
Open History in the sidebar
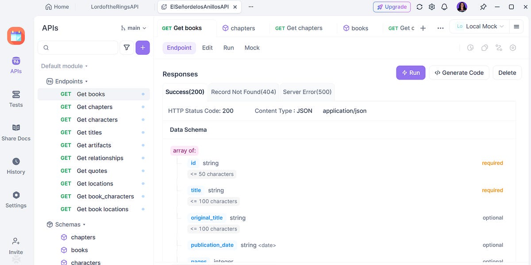coord(16,166)
